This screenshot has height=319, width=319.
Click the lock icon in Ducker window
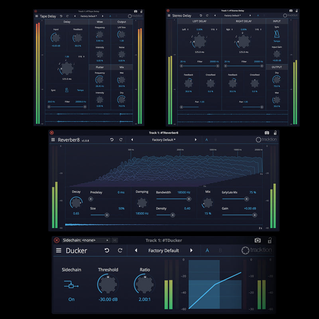(x=270, y=240)
